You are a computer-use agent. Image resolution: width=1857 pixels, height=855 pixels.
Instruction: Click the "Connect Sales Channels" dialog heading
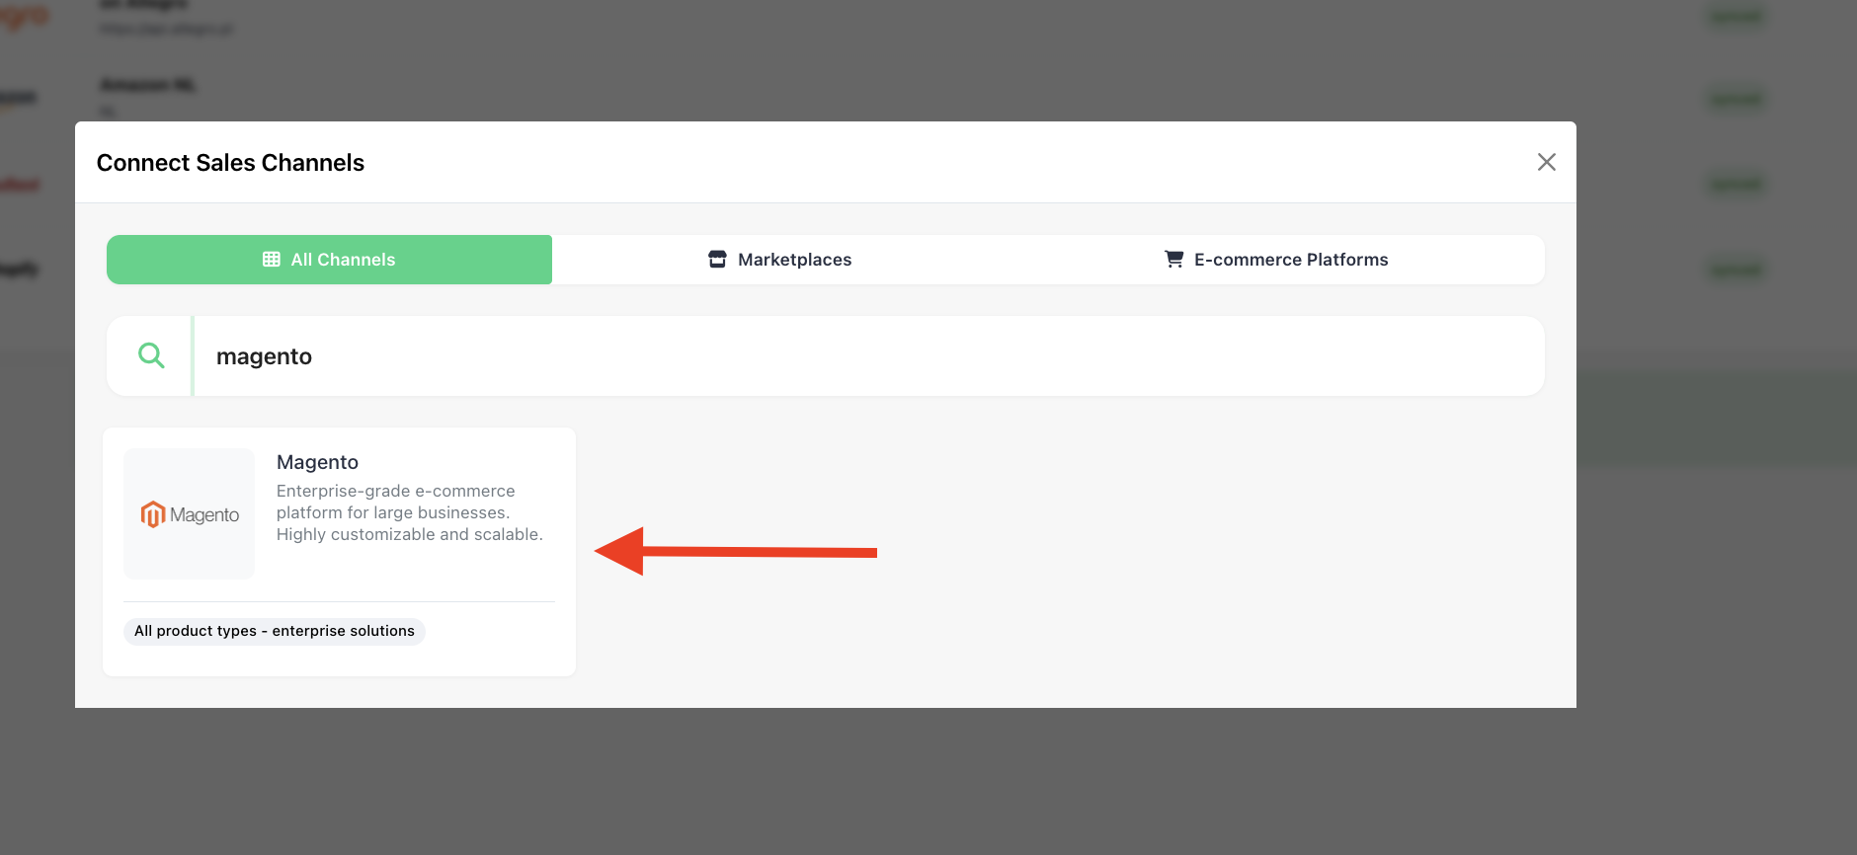click(x=230, y=163)
